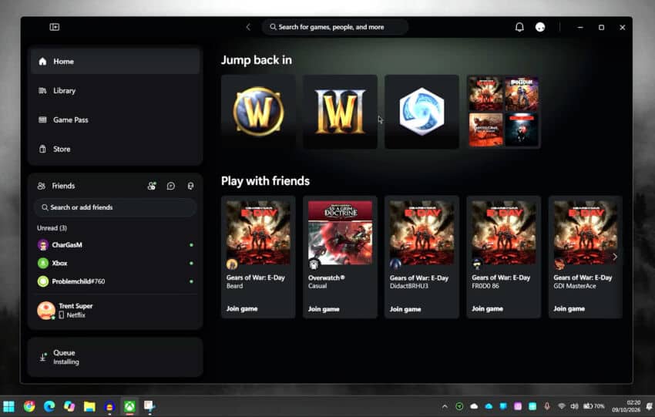The image size is (655, 417).
Task: Click the battery 70% indicator
Action: coord(593,406)
